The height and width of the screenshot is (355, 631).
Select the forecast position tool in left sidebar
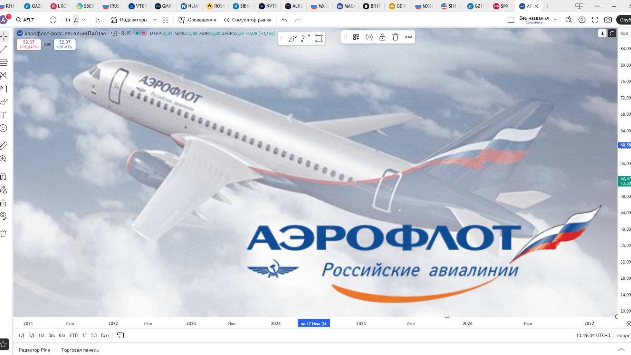(3, 89)
